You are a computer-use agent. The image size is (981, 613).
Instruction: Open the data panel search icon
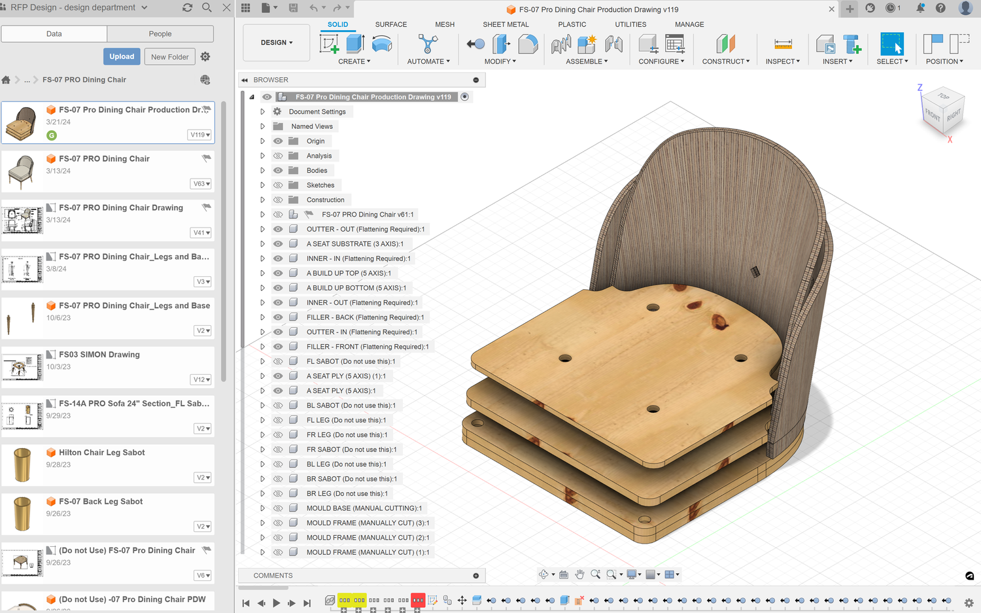coord(207,8)
